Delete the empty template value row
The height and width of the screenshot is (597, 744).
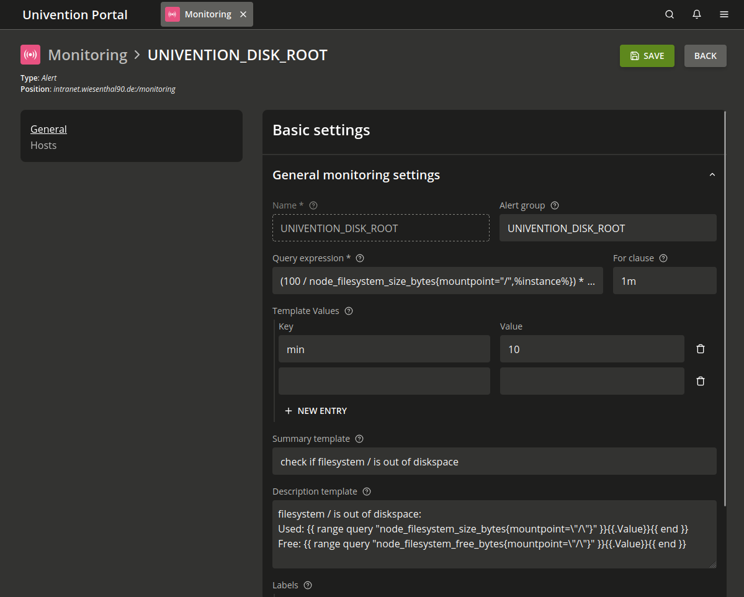(x=701, y=381)
